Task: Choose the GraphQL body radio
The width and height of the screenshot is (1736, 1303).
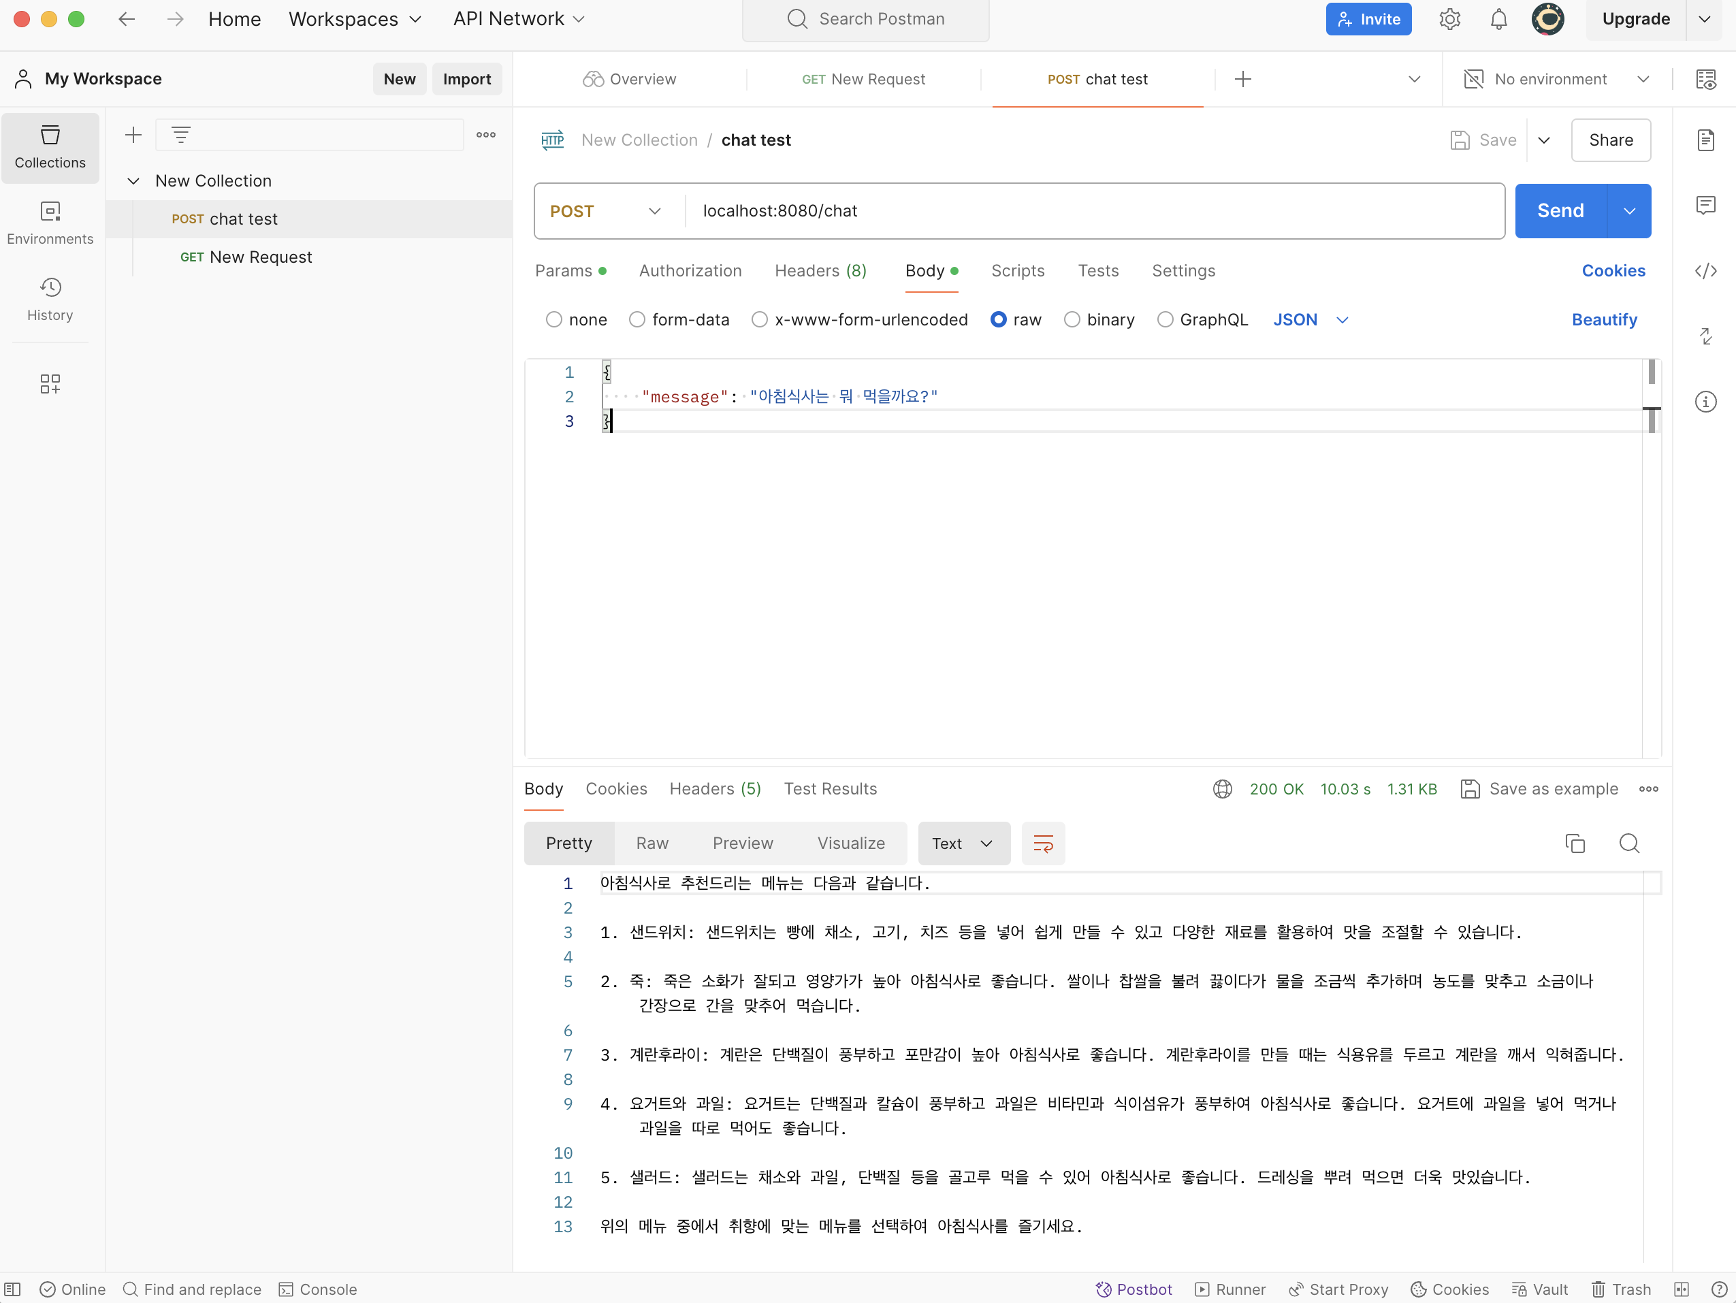Action: pyautogui.click(x=1166, y=319)
